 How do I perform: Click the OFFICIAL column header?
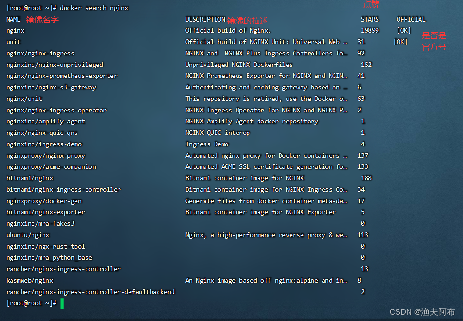(411, 20)
